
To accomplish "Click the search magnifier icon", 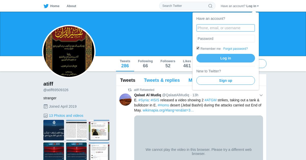I will pyautogui.click(x=210, y=6).
